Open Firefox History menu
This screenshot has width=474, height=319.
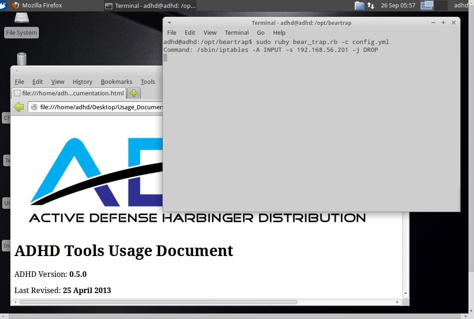(x=82, y=81)
